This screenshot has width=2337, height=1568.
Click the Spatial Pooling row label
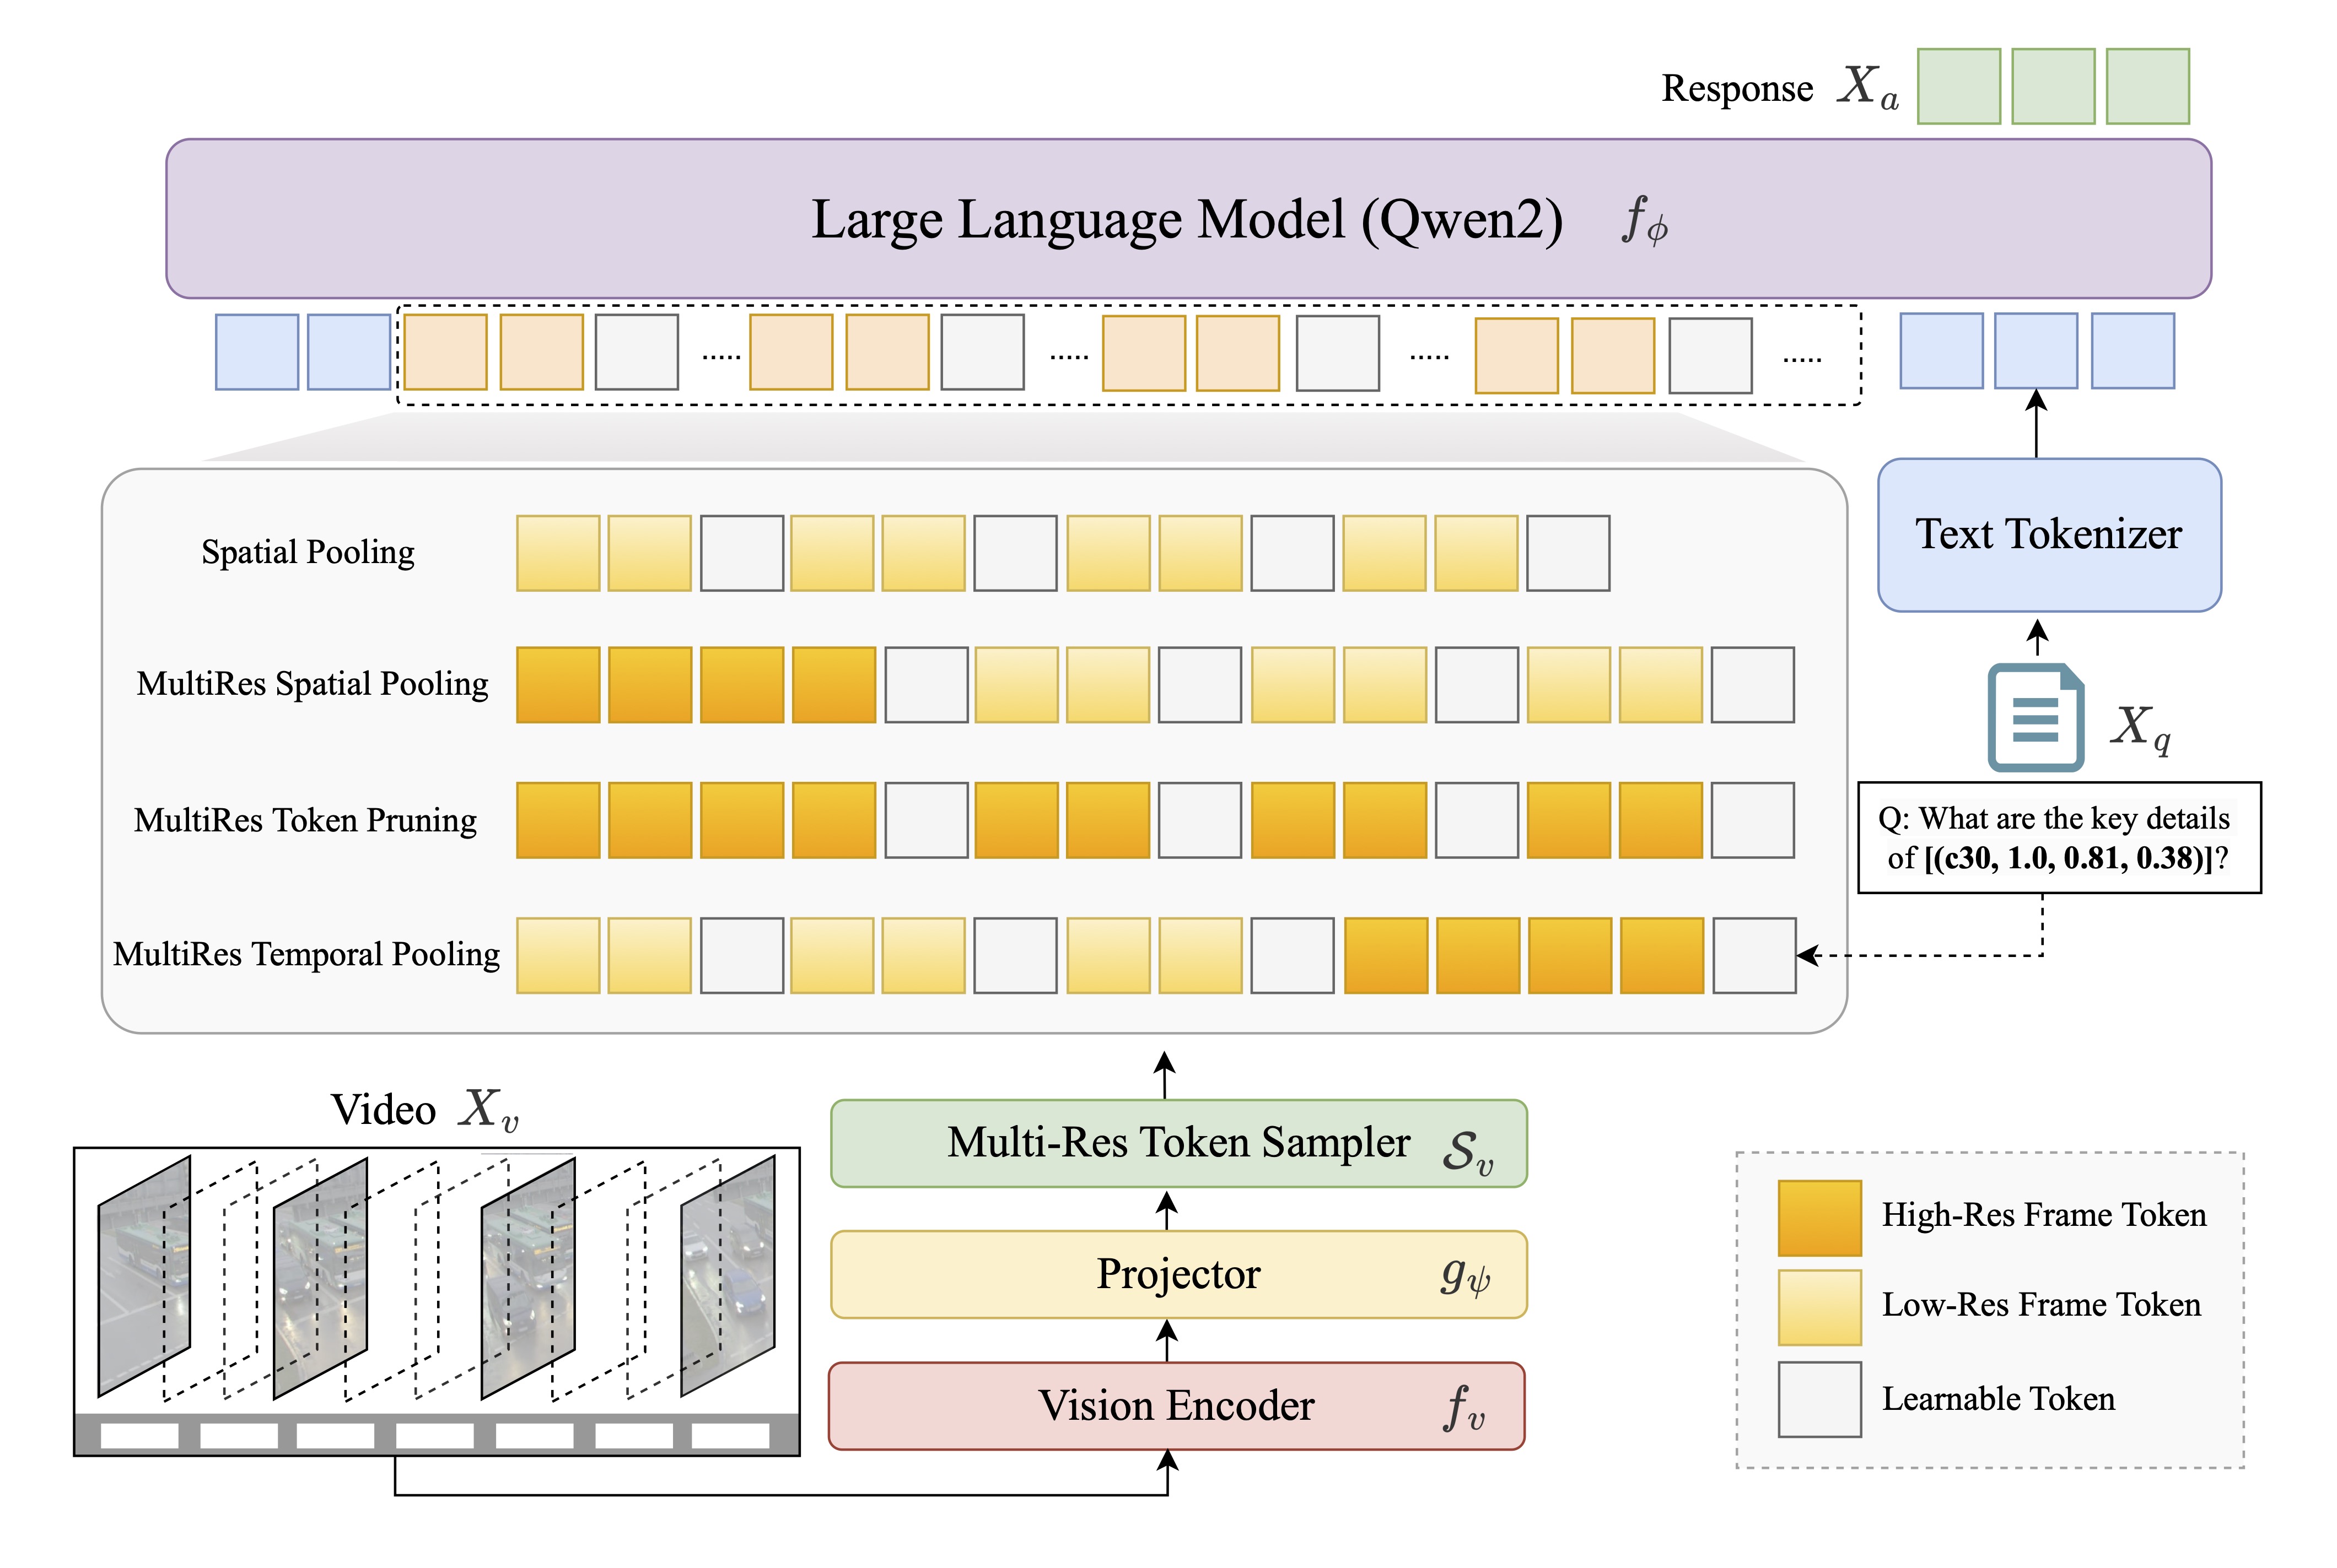coord(308,552)
